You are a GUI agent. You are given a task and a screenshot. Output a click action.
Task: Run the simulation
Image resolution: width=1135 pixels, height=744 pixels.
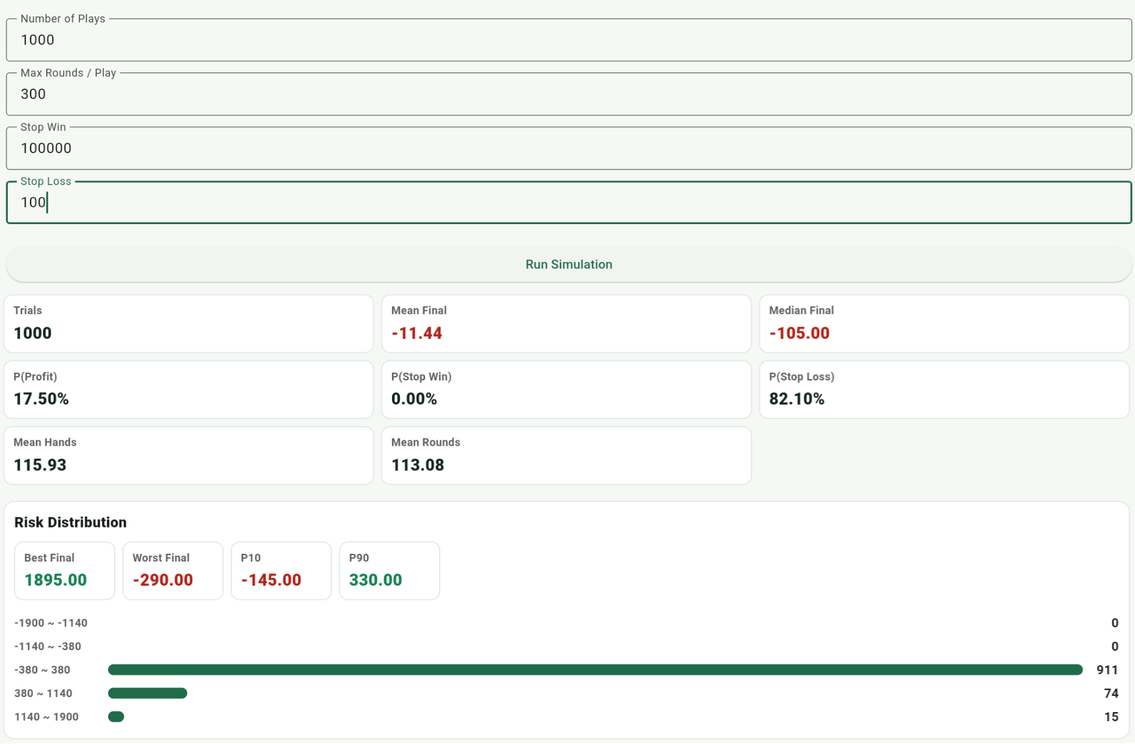pyautogui.click(x=568, y=265)
